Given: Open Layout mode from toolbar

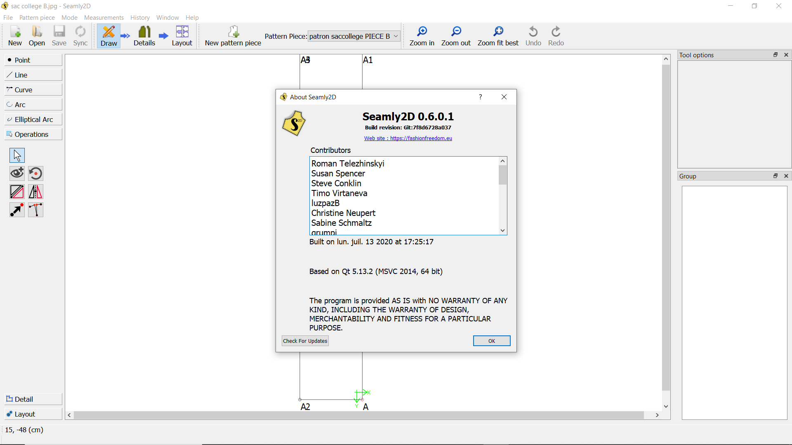Looking at the screenshot, I should point(182,36).
